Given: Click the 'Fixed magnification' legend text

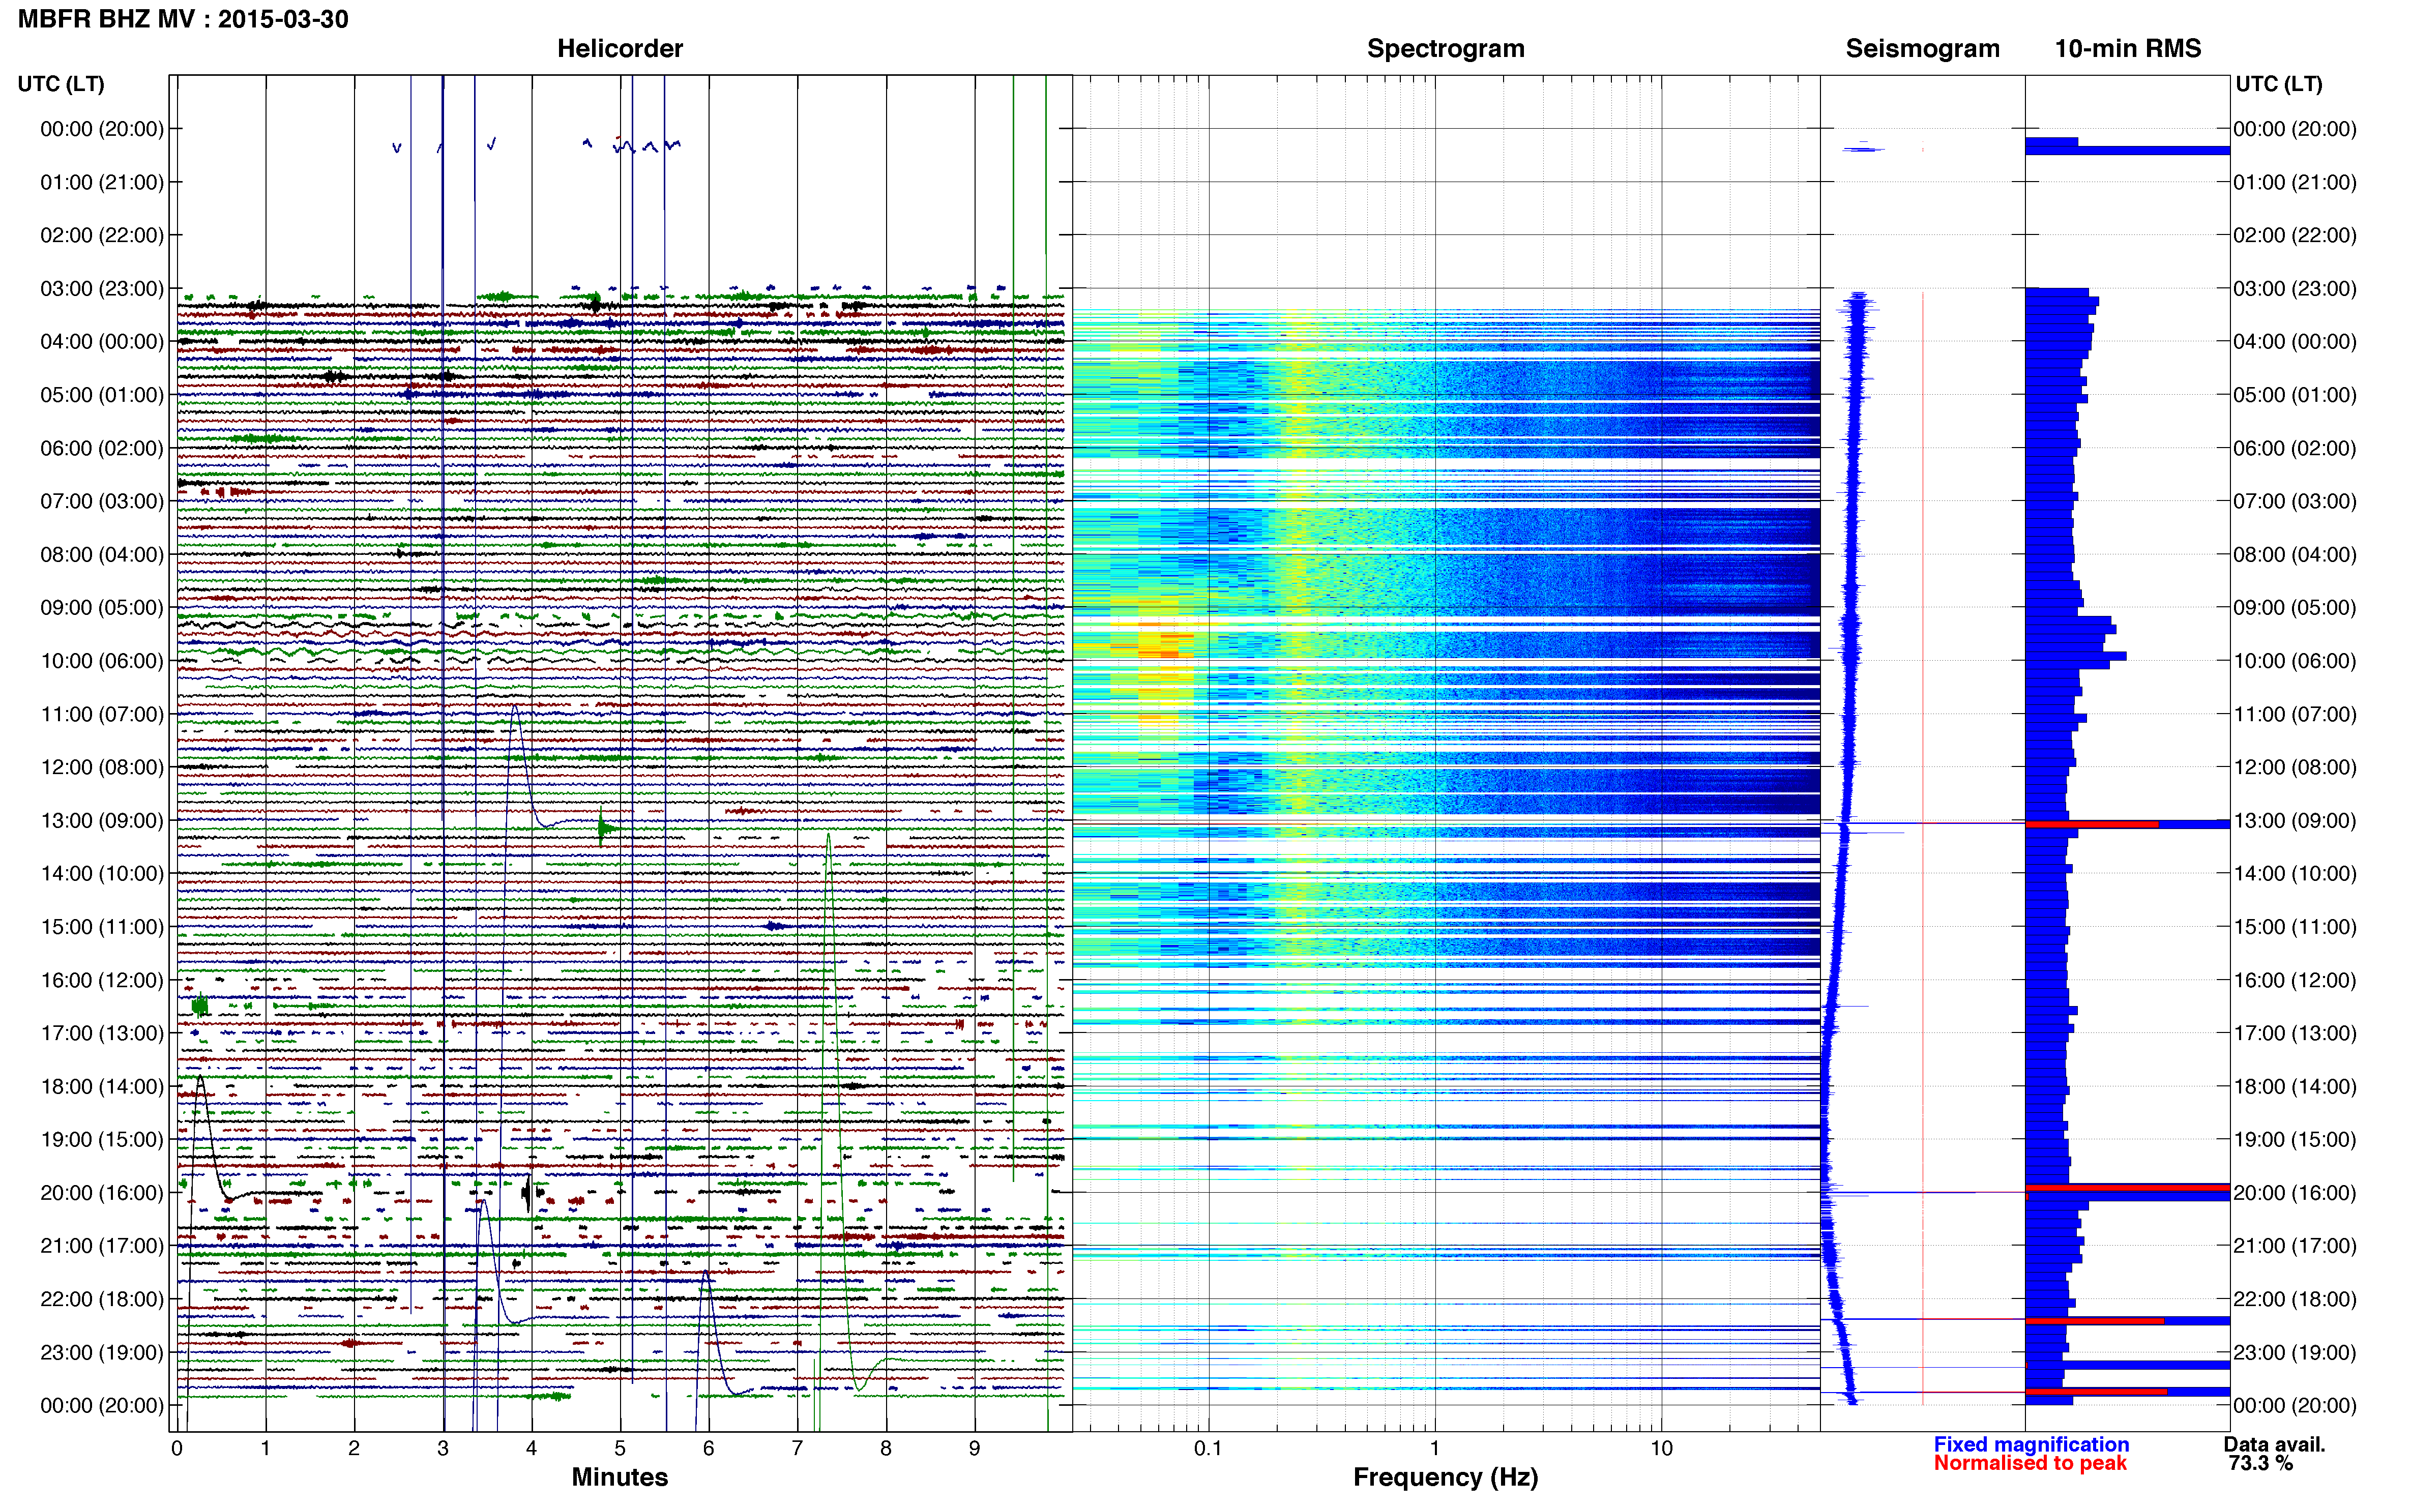Looking at the screenshot, I should coord(2030,1444).
